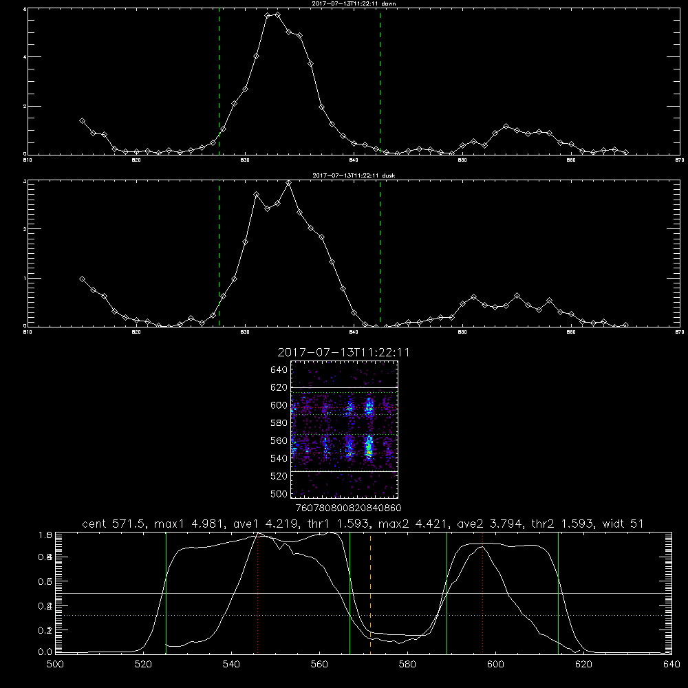Click the first red dotted peak line in bottom plot
This screenshot has height=688, width=688.
coord(257,592)
